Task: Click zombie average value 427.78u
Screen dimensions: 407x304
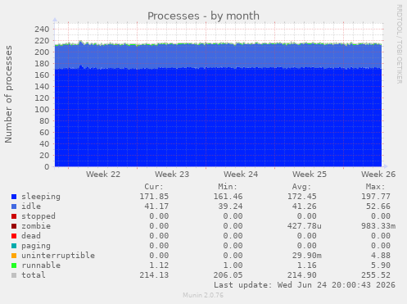Action: tap(305, 226)
